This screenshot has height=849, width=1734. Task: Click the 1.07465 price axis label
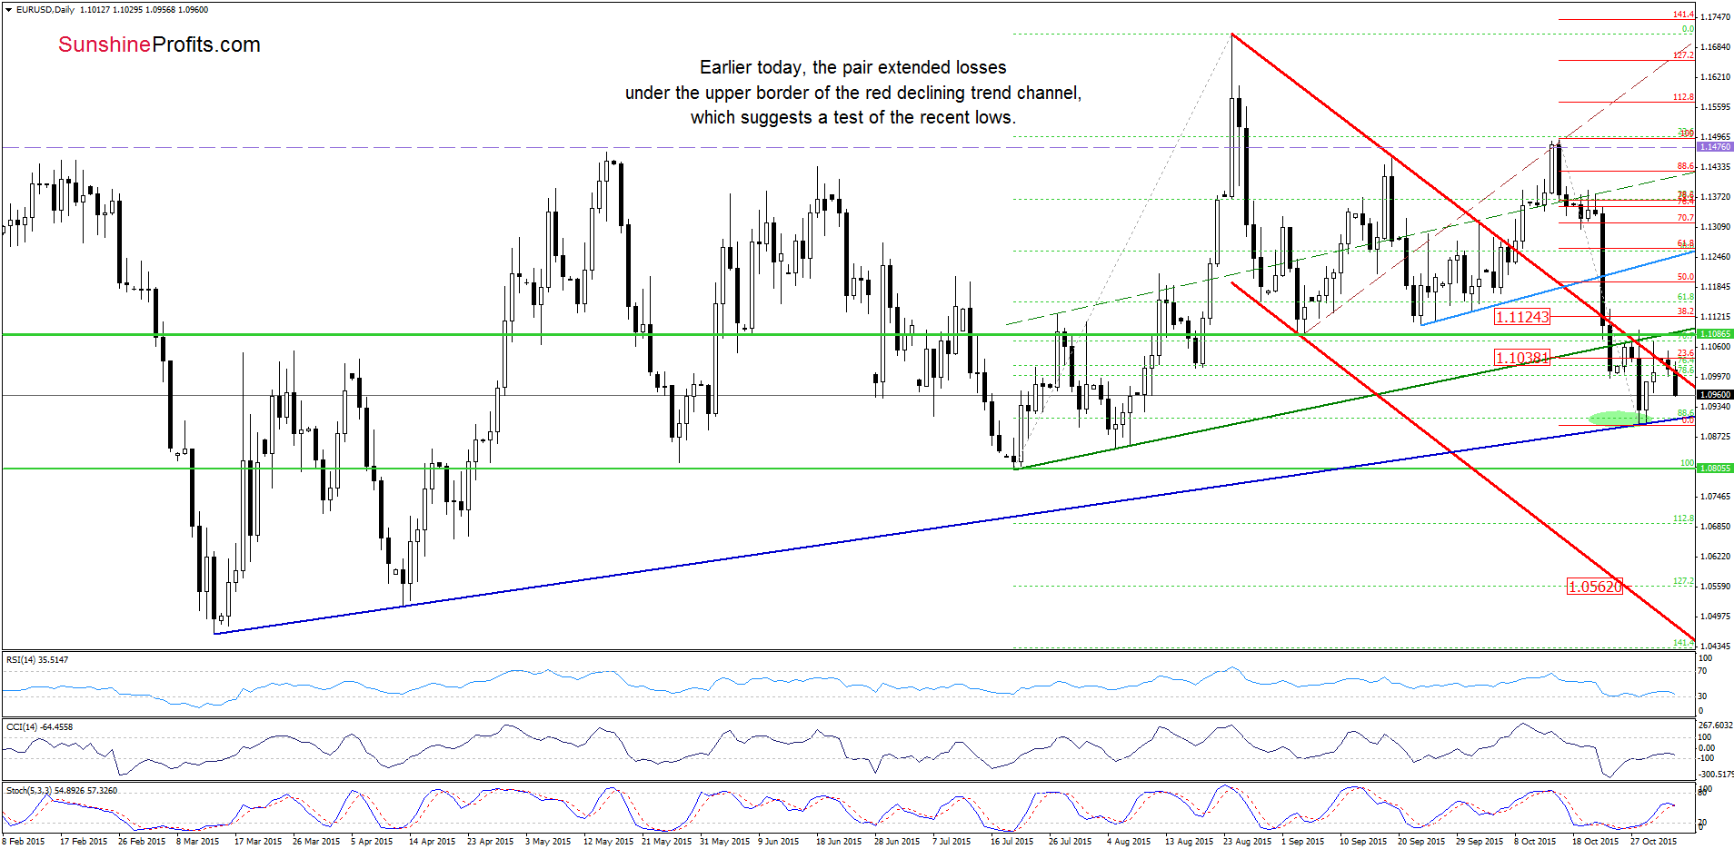(x=1715, y=497)
